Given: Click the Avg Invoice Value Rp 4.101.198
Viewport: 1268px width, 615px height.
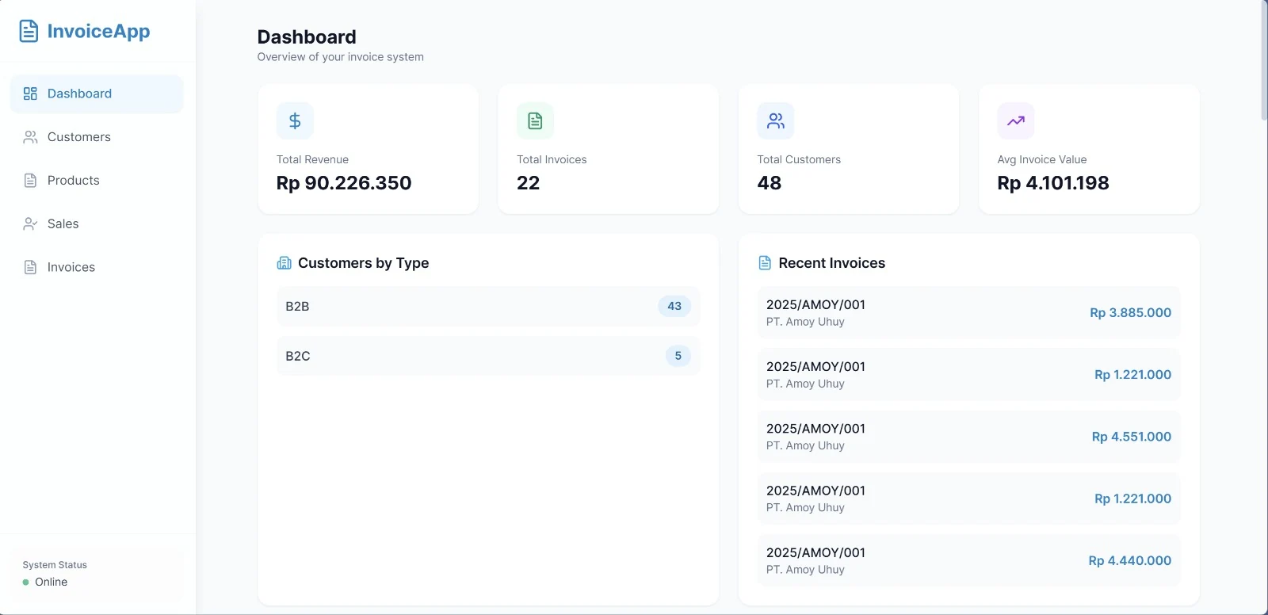Looking at the screenshot, I should [1053, 183].
